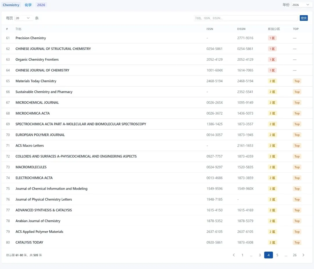Open the per-page 20 rows dropdown
Screen dimensions: 314x269
click(23, 18)
